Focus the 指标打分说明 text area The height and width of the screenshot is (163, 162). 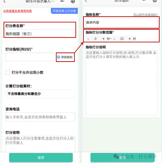[121, 83]
